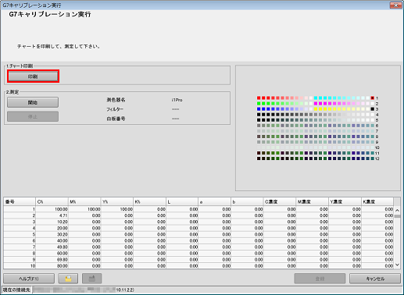The width and height of the screenshot is (404, 295).
Task: Click the 印刷 button to print chart
Action: (33, 76)
